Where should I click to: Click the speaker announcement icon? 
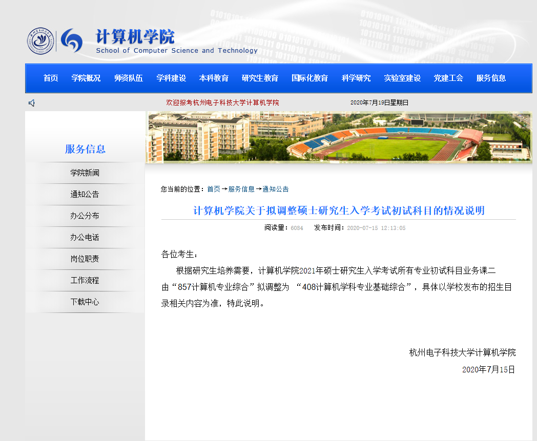point(32,103)
